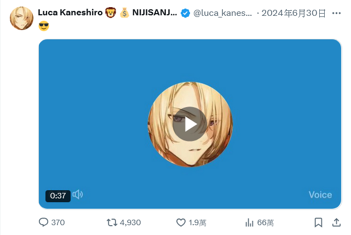View analytics via the bar chart icon
Image resolution: width=351 pixels, height=235 pixels.
pyautogui.click(x=250, y=222)
